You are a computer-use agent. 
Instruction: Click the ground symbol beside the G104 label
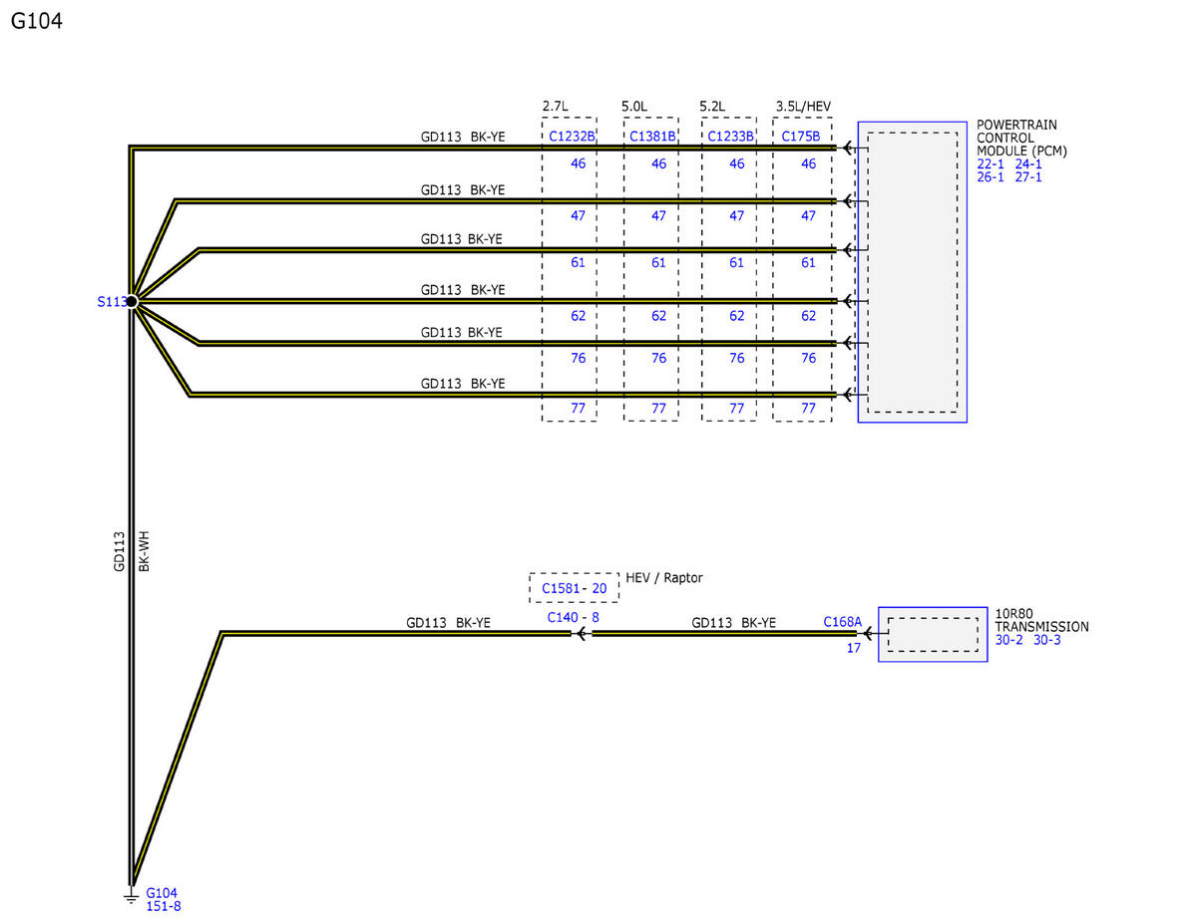[130, 895]
